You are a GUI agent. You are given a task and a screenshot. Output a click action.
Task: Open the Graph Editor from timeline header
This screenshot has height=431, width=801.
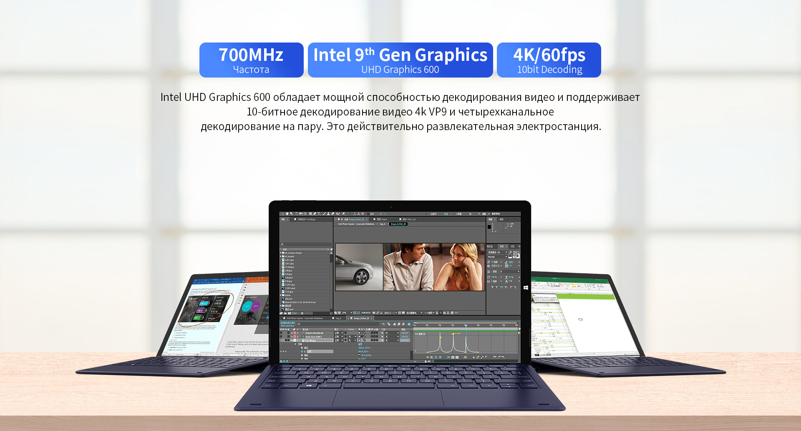click(409, 324)
